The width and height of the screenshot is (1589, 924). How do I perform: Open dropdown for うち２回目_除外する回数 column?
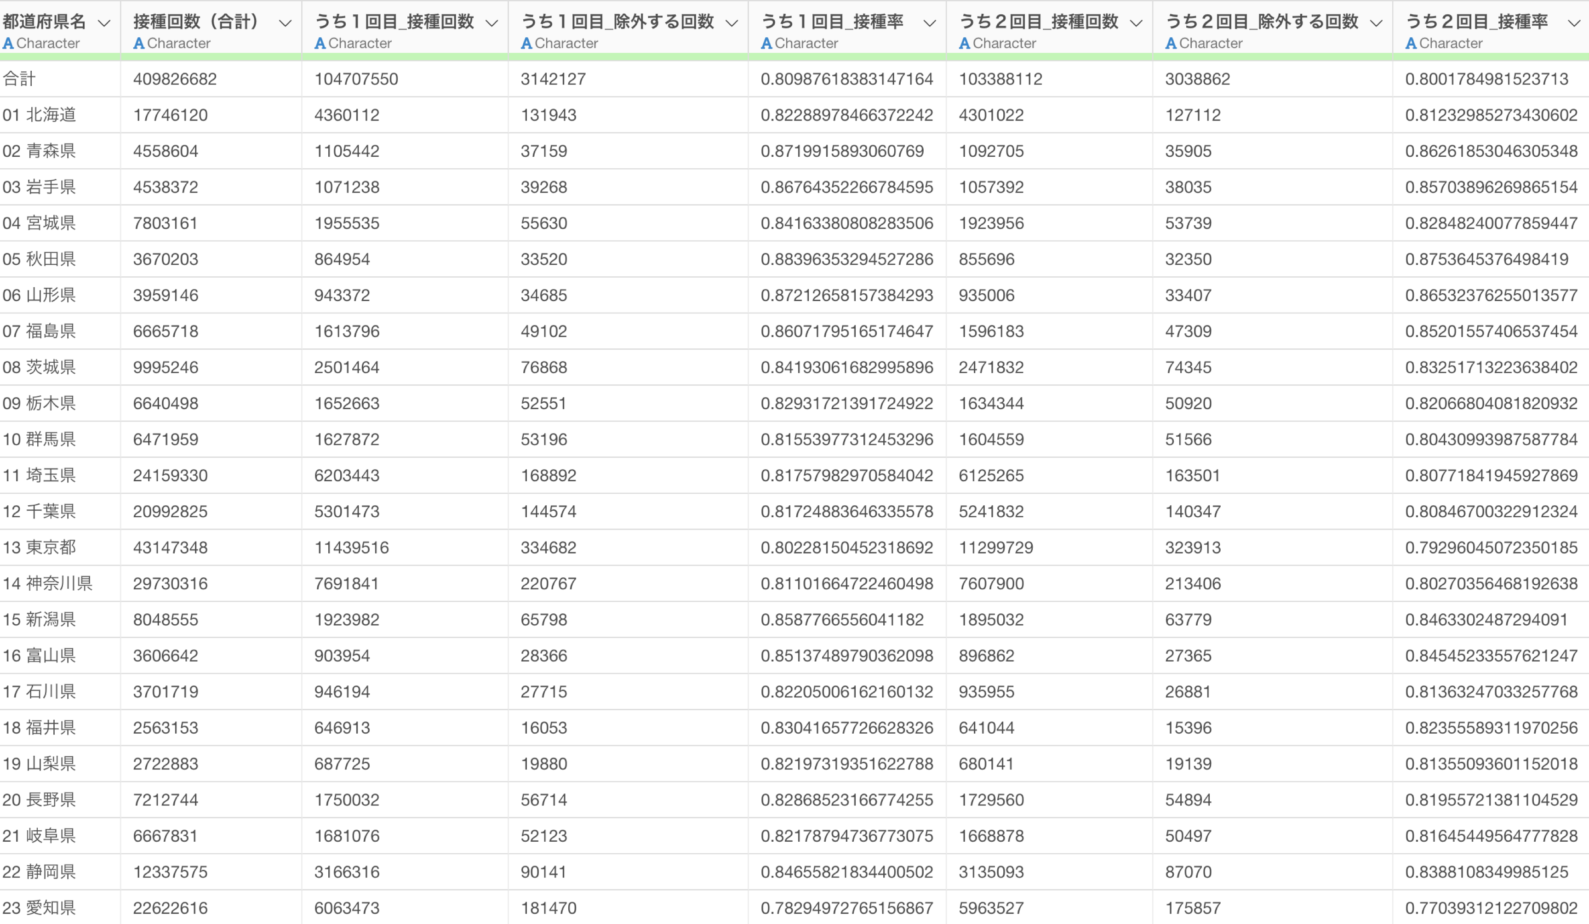tap(1377, 23)
